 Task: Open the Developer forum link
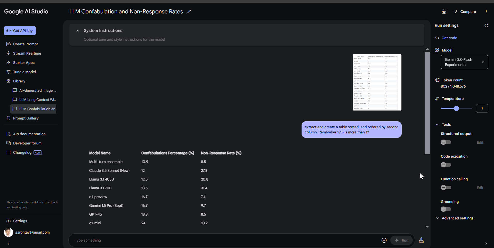click(x=27, y=143)
